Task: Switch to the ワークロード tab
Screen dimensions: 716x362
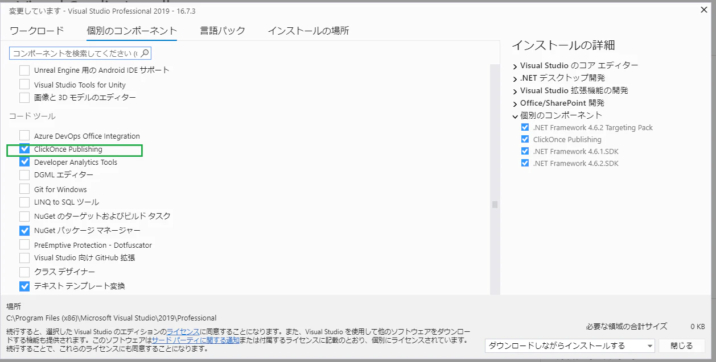Action: tap(37, 31)
